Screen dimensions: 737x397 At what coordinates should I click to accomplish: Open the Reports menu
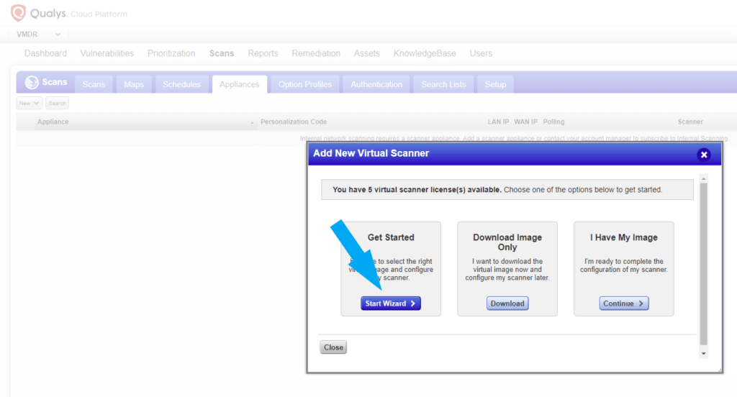click(x=263, y=53)
